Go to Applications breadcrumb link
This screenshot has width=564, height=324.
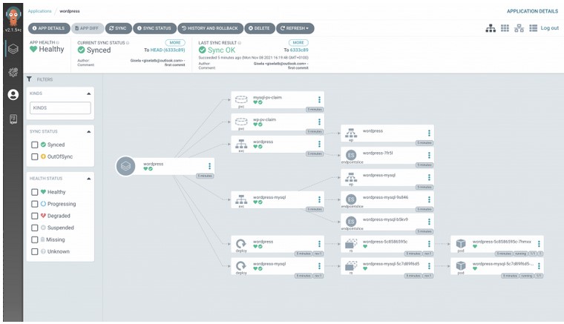pos(39,11)
